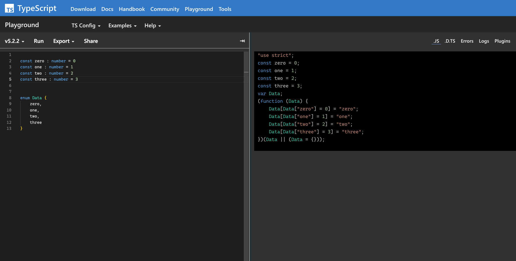Click line number 8 in the gutter
Viewport: 516px width, 261px height.
(x=10, y=98)
